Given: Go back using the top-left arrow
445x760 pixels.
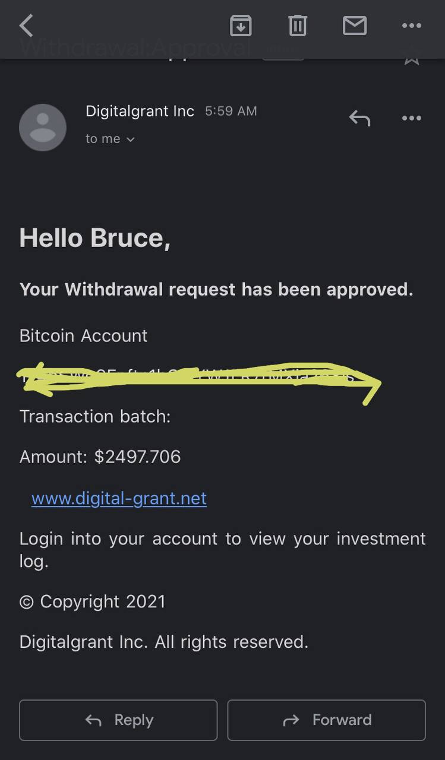Looking at the screenshot, I should [x=27, y=26].
